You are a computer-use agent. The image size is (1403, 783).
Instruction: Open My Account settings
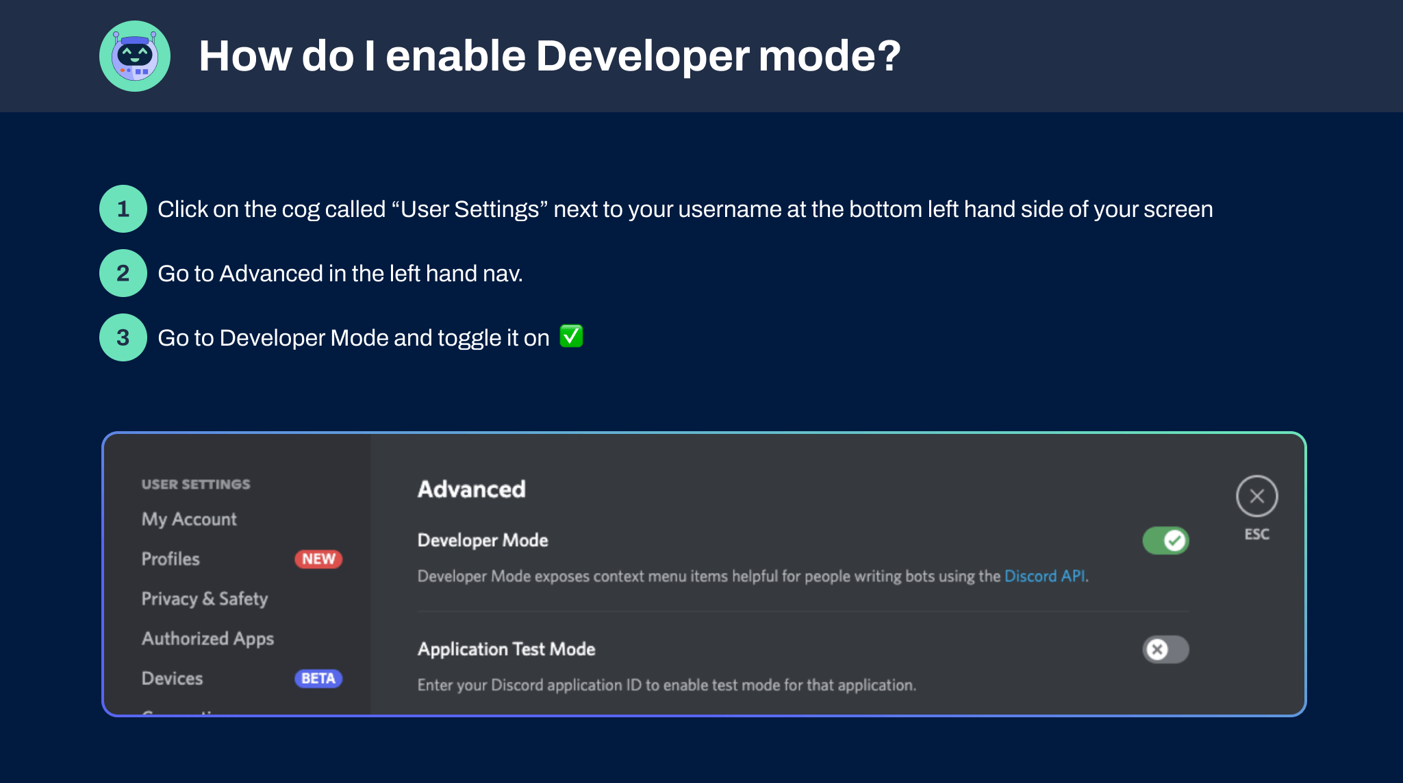point(189,519)
